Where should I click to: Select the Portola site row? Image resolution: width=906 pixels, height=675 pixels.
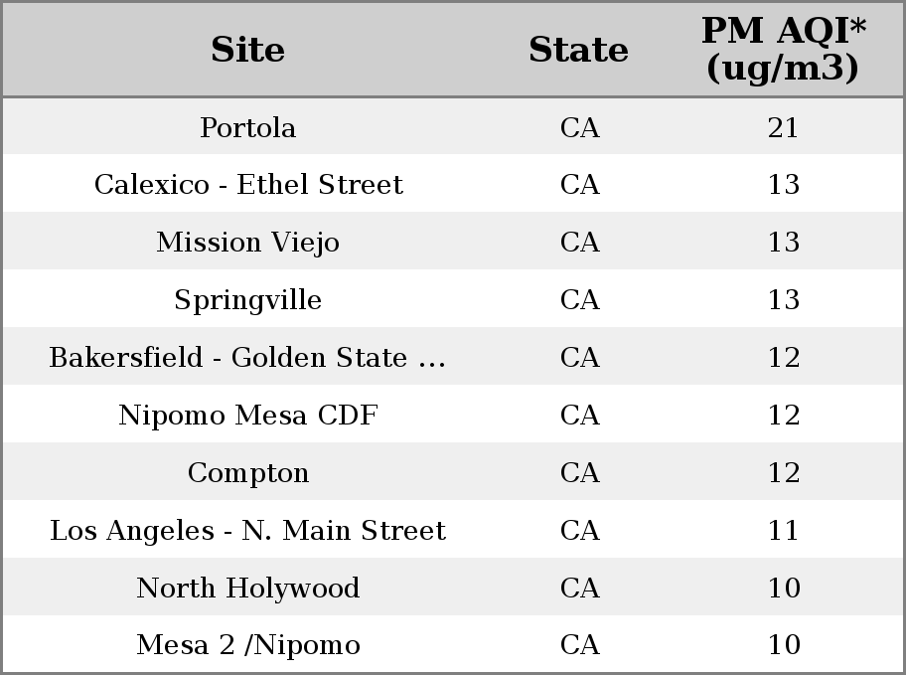[453, 126]
